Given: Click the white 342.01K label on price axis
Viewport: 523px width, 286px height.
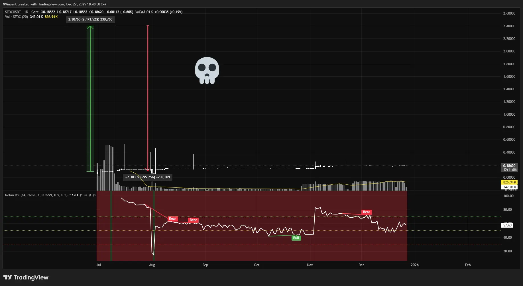Looking at the screenshot, I should coord(509,187).
